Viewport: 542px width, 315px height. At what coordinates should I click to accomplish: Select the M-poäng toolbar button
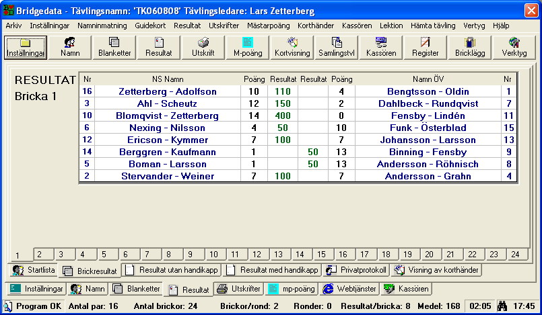point(247,47)
